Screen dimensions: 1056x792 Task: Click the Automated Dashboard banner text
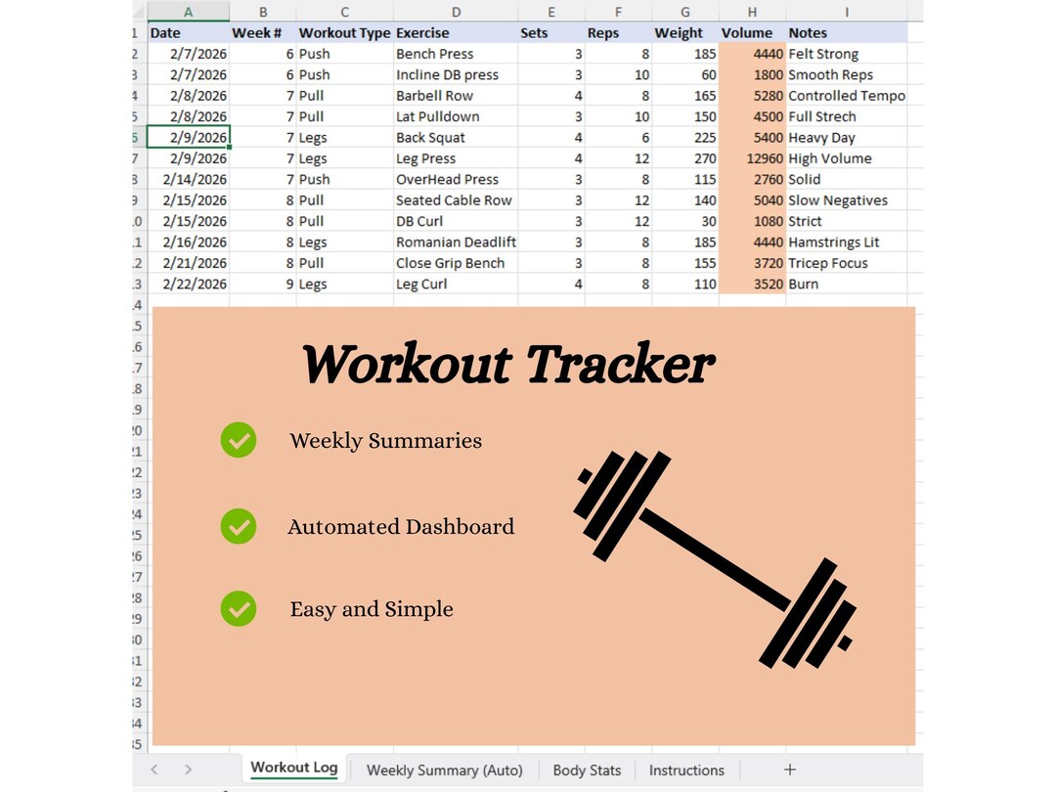click(402, 527)
